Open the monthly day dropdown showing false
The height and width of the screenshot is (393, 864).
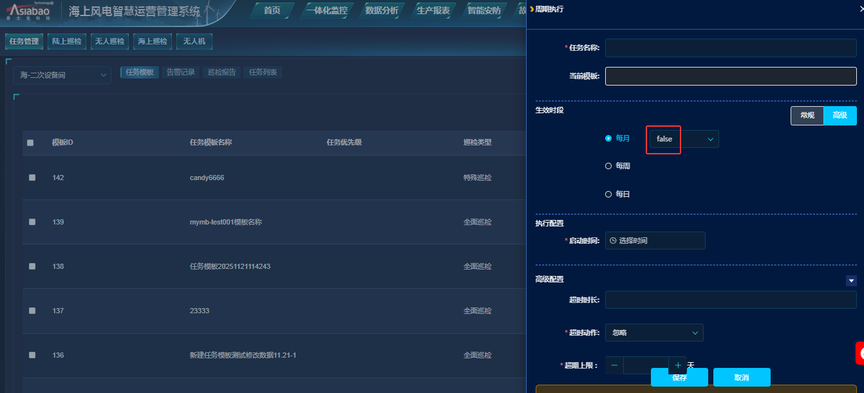point(684,139)
